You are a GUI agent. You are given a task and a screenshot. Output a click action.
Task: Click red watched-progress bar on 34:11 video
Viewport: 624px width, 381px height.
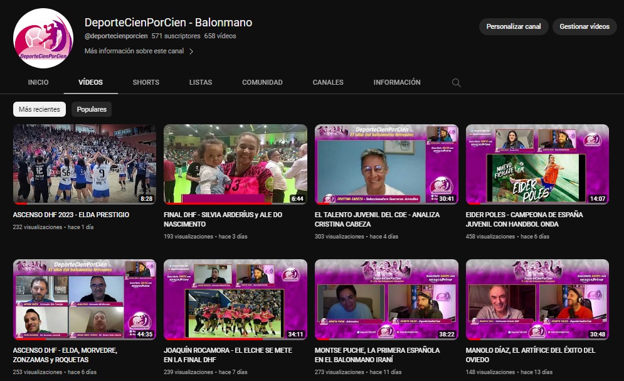(x=214, y=339)
